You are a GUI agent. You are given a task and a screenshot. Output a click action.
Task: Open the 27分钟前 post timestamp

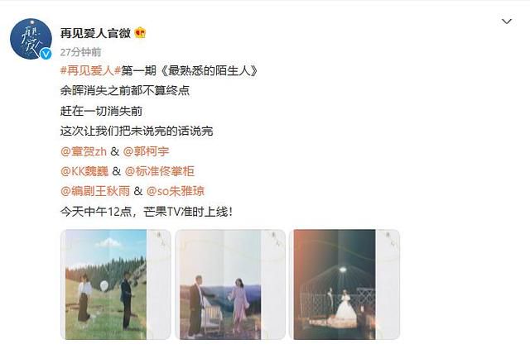click(81, 52)
